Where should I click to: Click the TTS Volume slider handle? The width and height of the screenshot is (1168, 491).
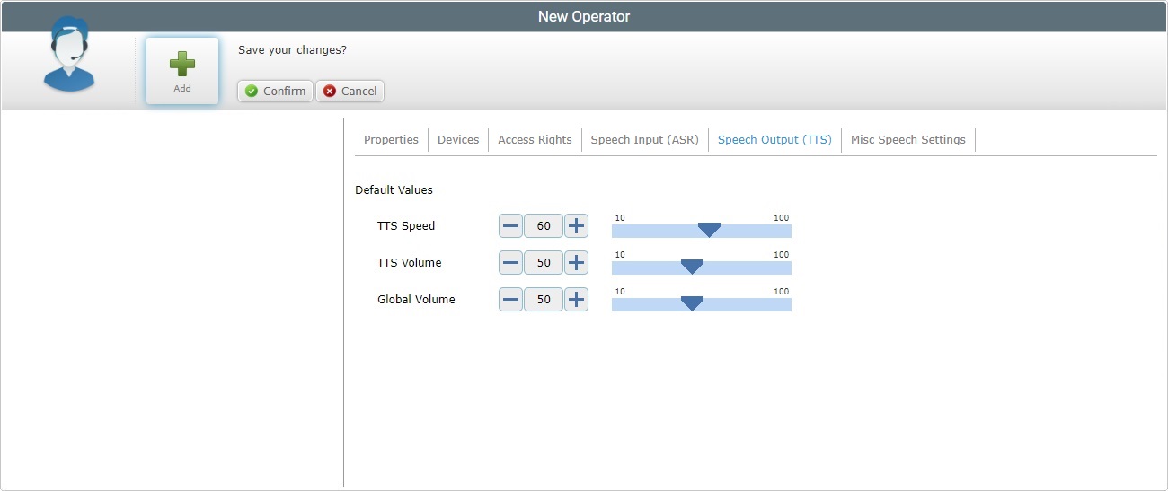coord(692,267)
